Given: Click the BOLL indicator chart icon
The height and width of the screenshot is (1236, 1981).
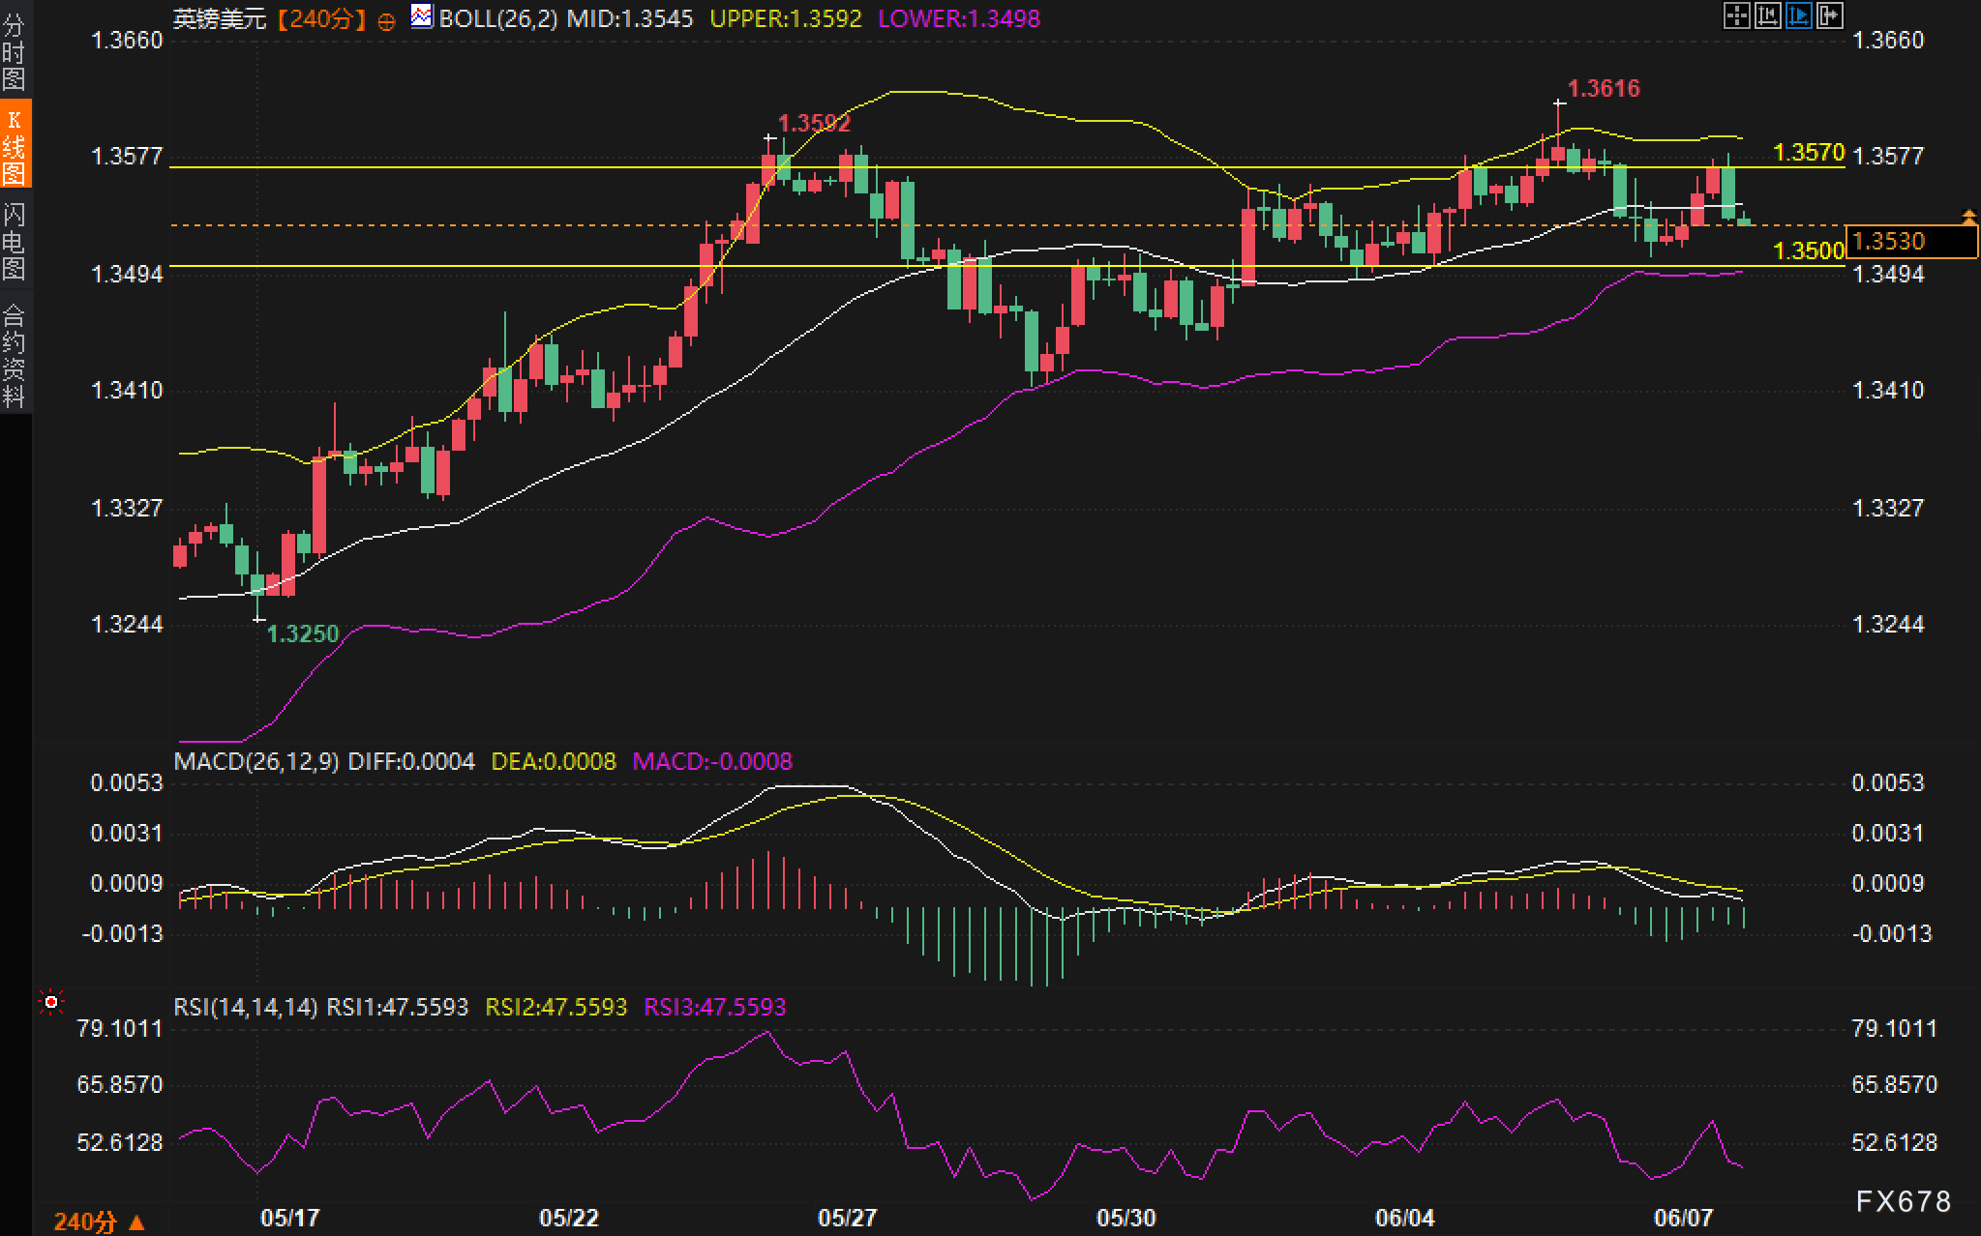Looking at the screenshot, I should click(x=421, y=16).
